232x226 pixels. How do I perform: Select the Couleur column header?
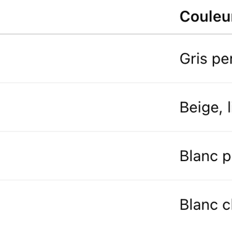pos(206,17)
